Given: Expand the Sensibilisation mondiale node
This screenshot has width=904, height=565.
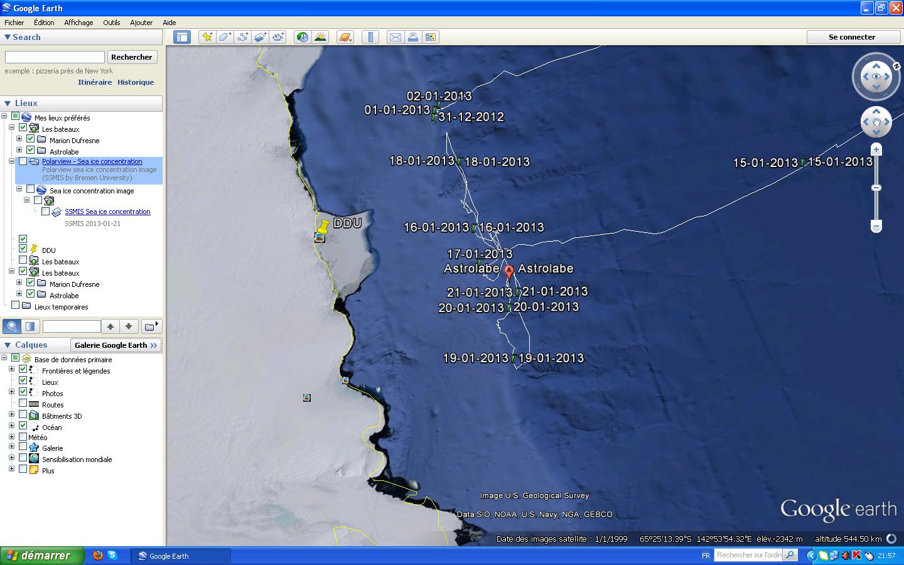Looking at the screenshot, I should (11, 458).
